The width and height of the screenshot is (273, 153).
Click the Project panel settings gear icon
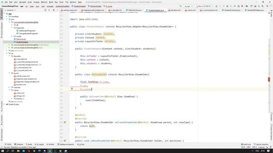(x=54, y=10)
